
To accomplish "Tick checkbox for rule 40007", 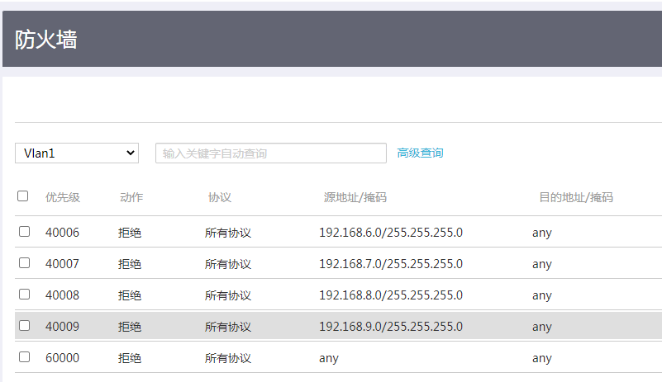I will pos(25,263).
